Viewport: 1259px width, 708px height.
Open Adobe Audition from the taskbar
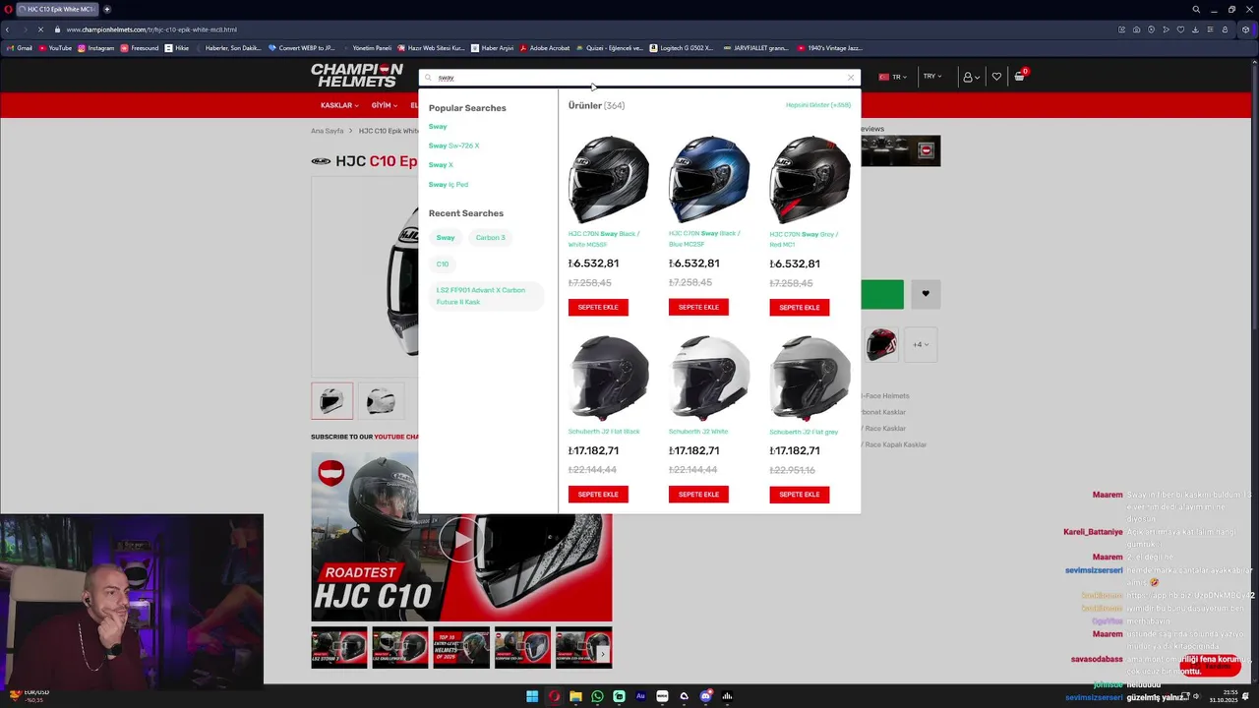coord(640,696)
